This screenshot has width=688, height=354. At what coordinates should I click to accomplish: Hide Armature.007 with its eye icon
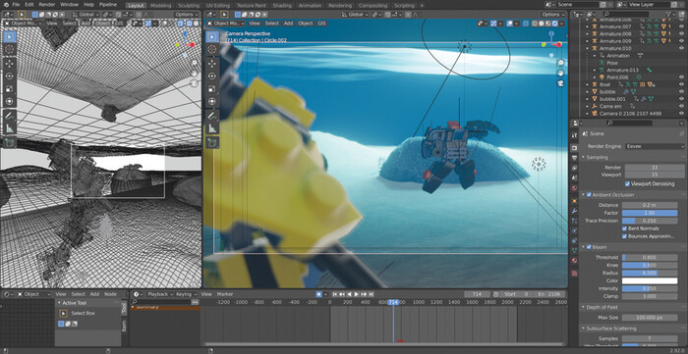tap(681, 26)
